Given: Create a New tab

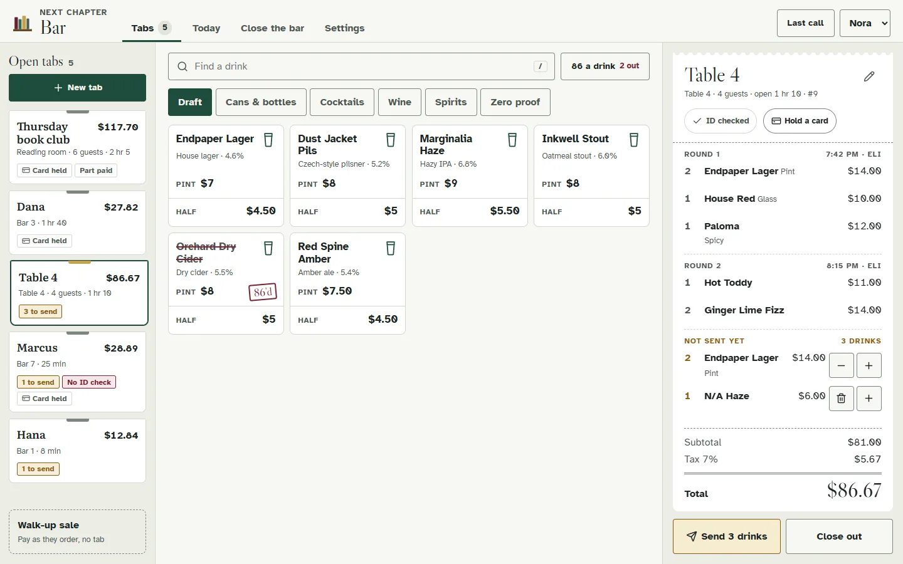Looking at the screenshot, I should 78,88.
